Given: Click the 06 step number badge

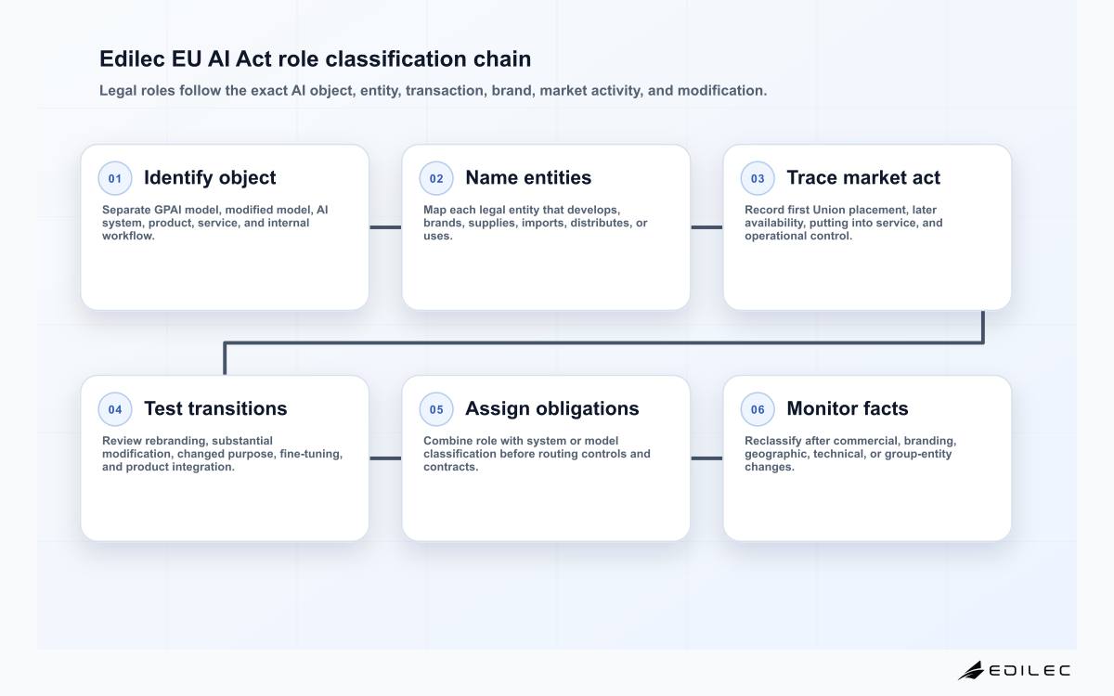Looking at the screenshot, I should (x=758, y=409).
